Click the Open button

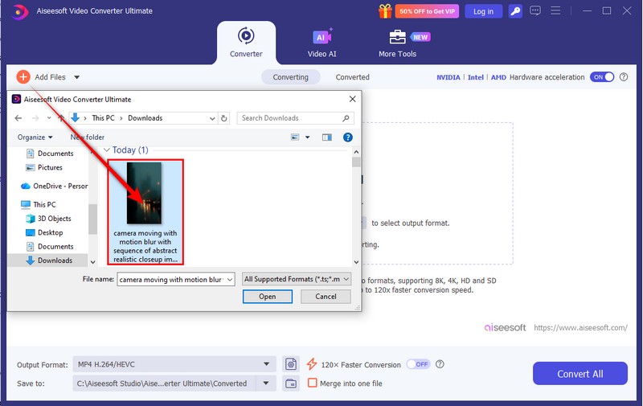point(268,297)
